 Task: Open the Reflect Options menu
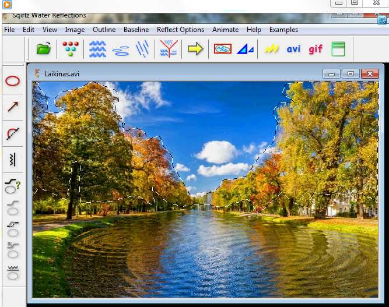[x=180, y=30]
